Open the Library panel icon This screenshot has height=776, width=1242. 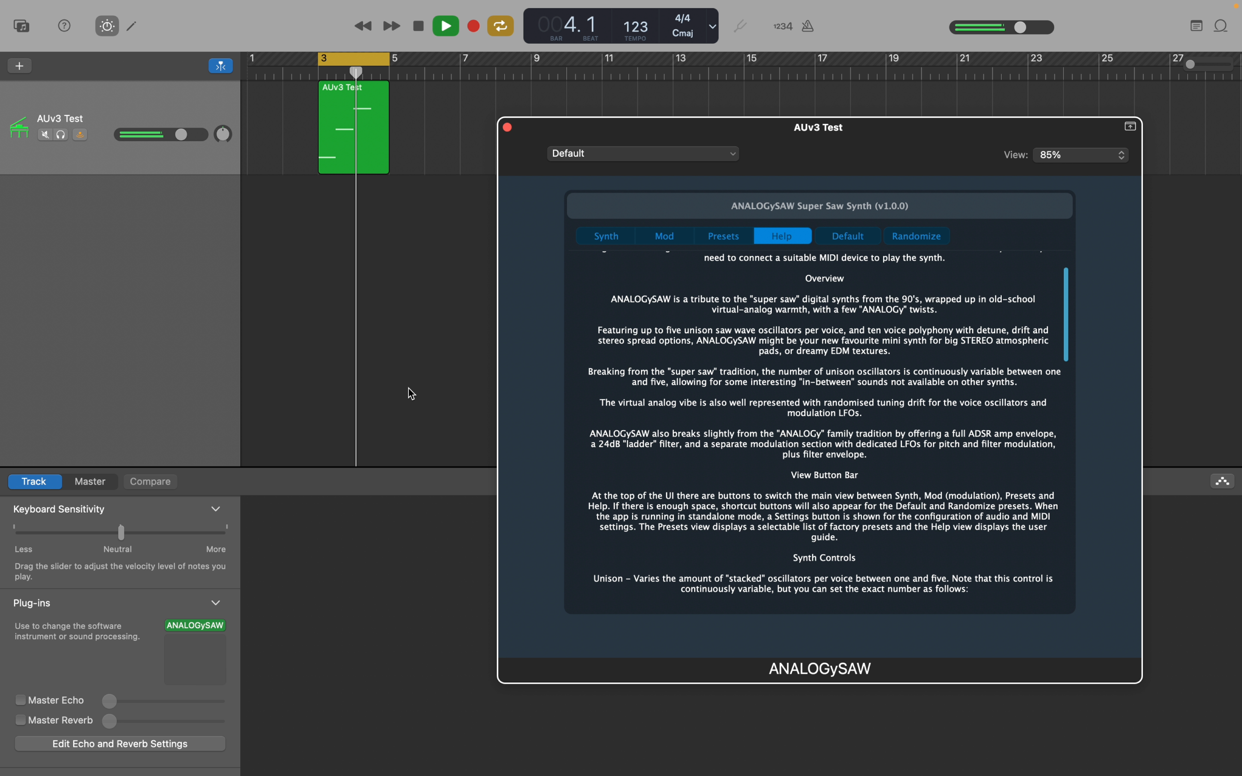[x=21, y=26]
